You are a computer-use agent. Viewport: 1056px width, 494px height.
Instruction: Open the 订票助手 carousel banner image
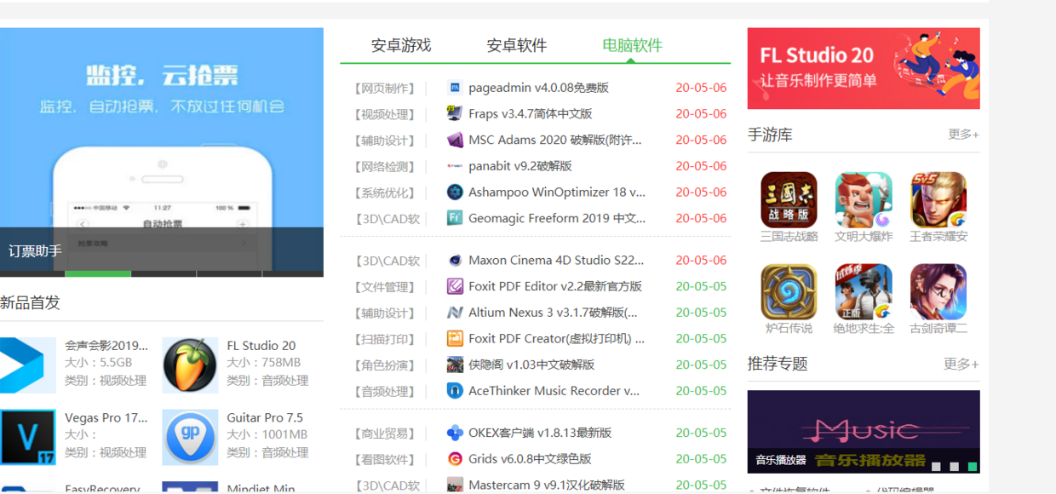click(162, 149)
